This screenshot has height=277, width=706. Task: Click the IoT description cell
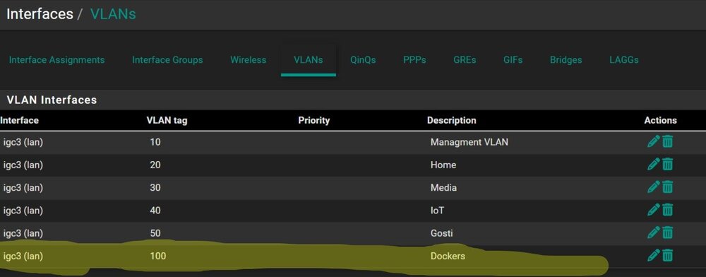[438, 211]
